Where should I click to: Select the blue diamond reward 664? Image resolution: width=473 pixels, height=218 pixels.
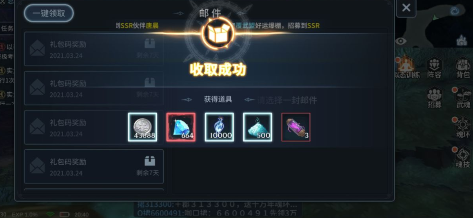(181, 127)
